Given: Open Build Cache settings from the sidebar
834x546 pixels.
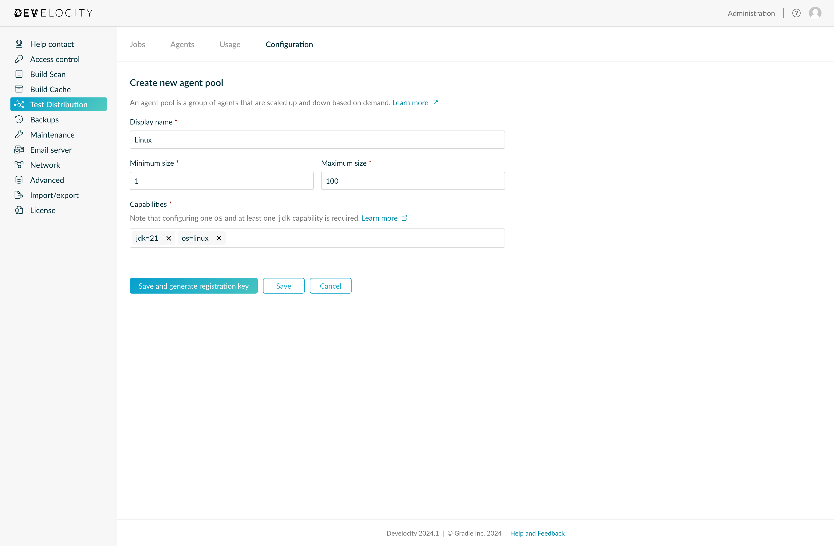Looking at the screenshot, I should point(50,89).
